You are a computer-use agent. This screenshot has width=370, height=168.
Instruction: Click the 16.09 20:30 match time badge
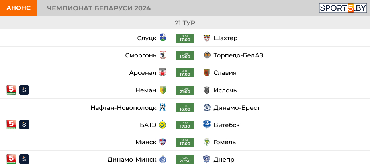point(185,160)
